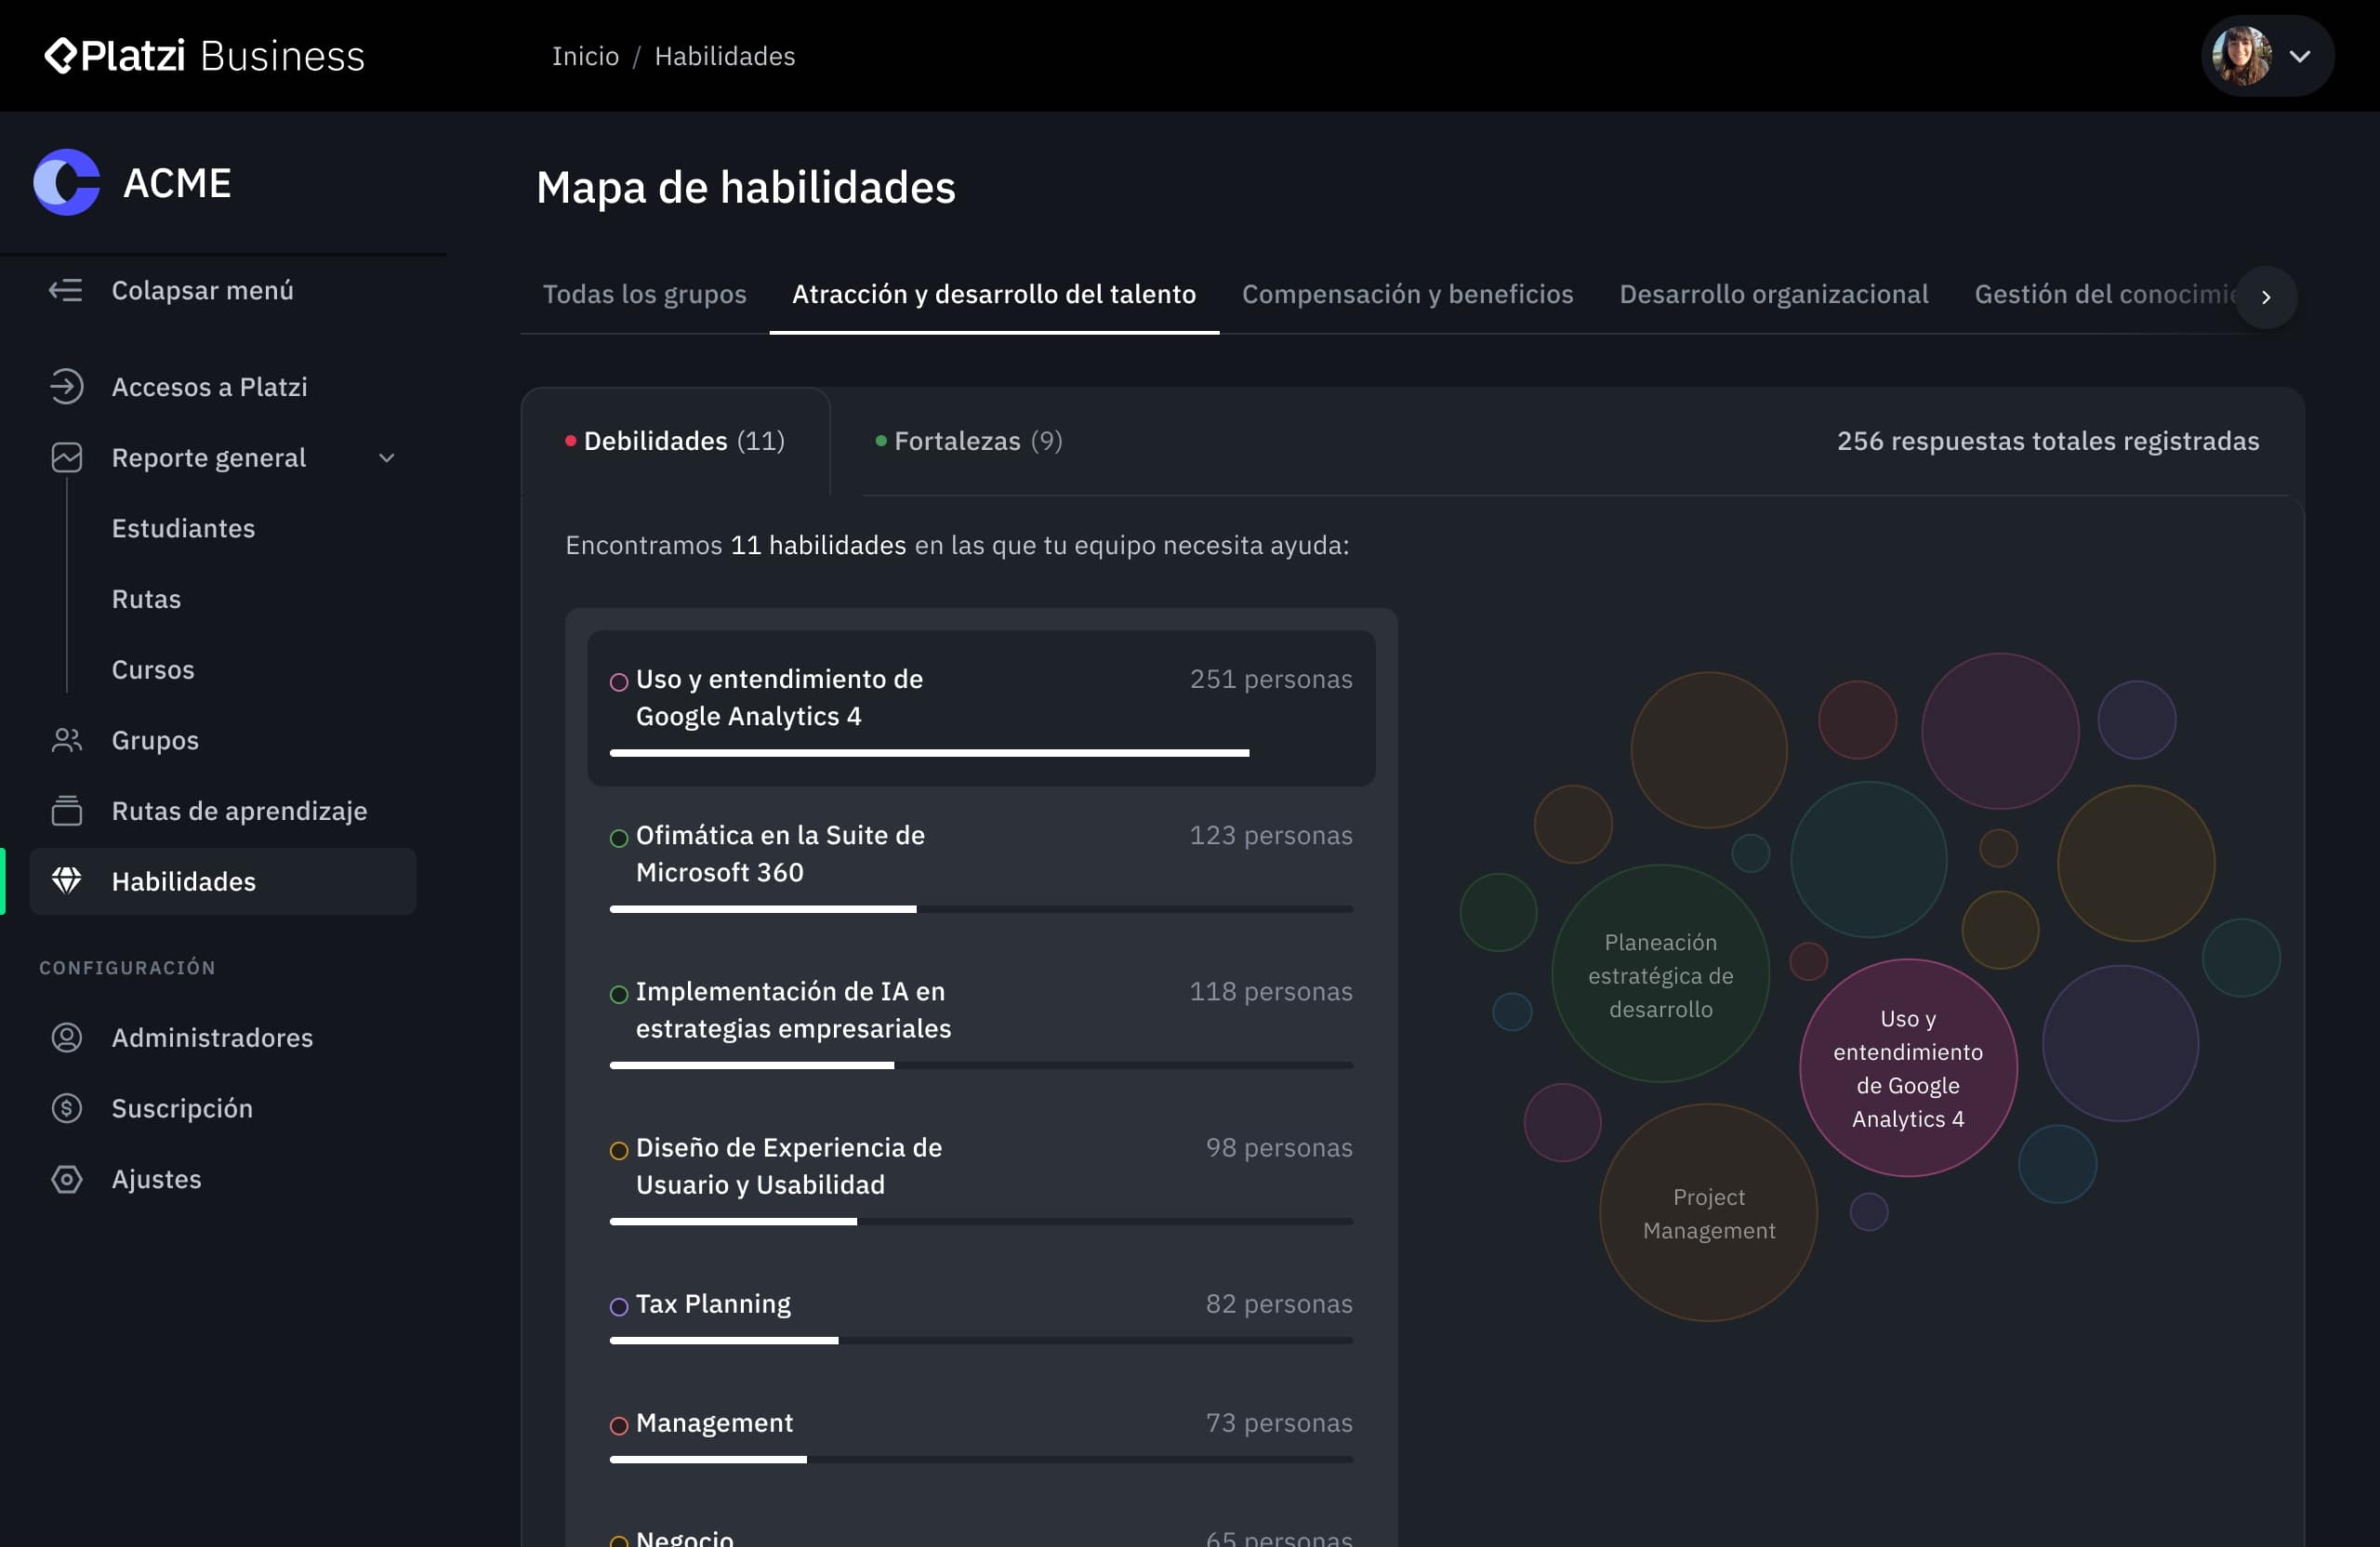The width and height of the screenshot is (2380, 1547).
Task: Expand the account menu chevron
Action: click(2299, 56)
